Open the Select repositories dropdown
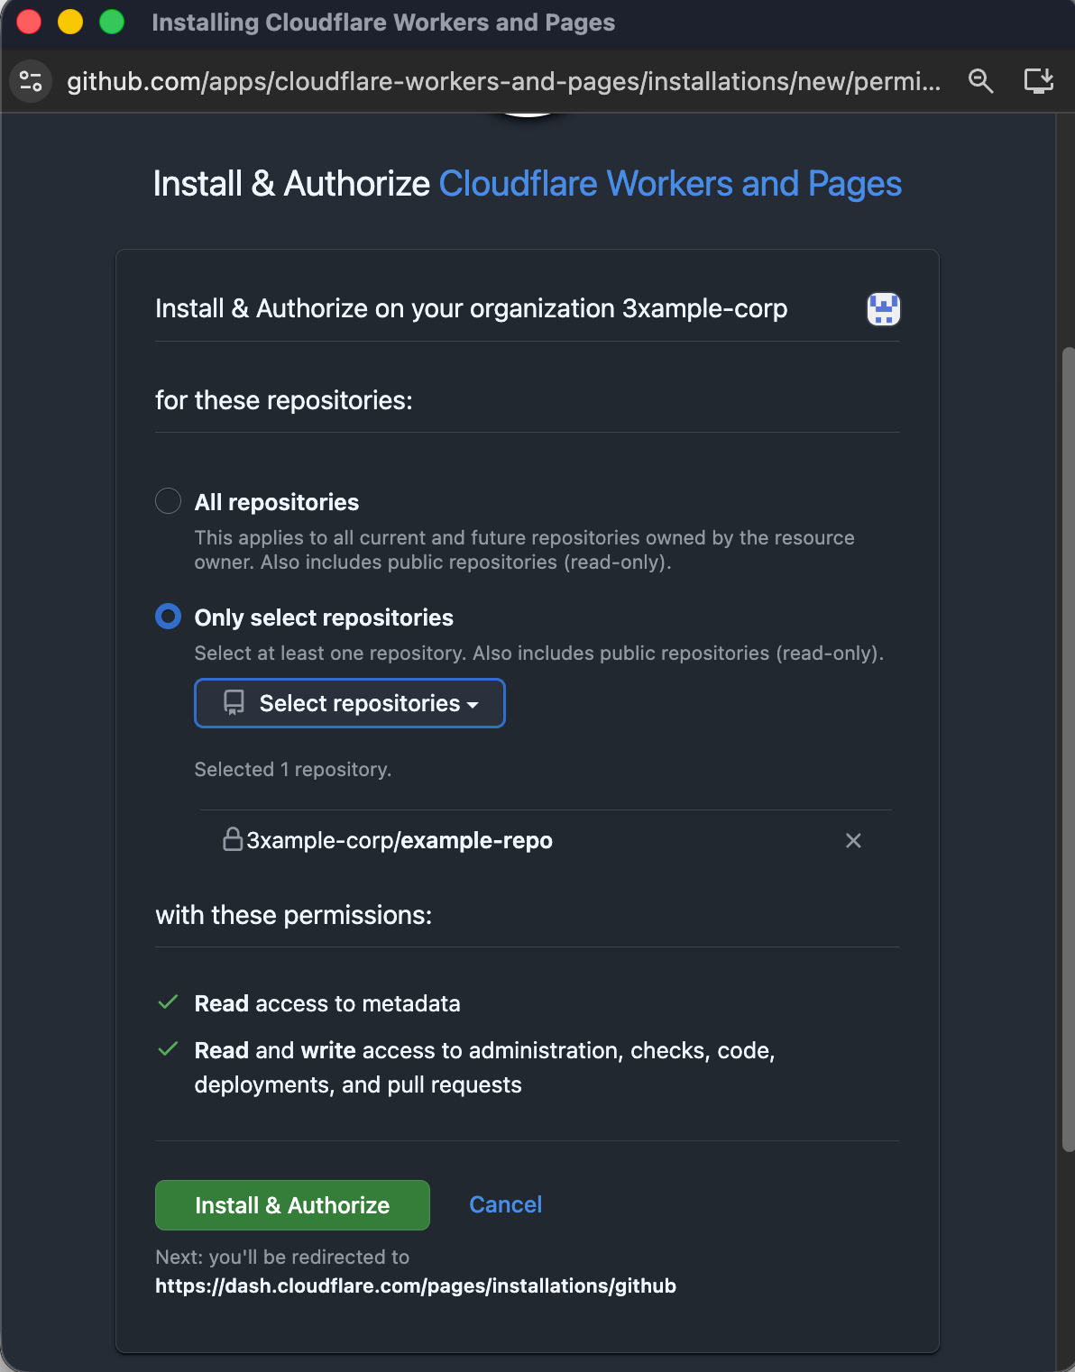This screenshot has width=1075, height=1372. 349,703
